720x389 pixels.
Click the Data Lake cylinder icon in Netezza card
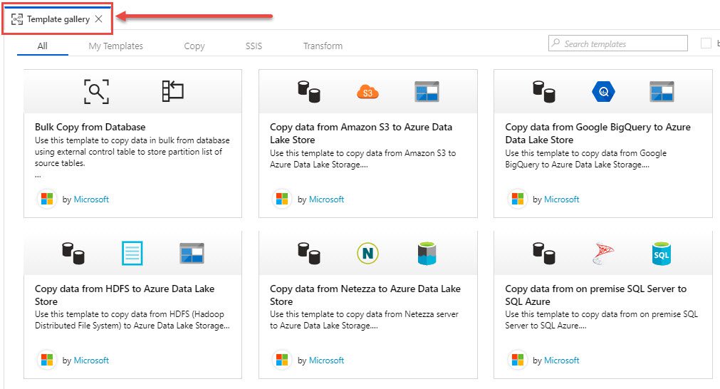click(x=427, y=254)
